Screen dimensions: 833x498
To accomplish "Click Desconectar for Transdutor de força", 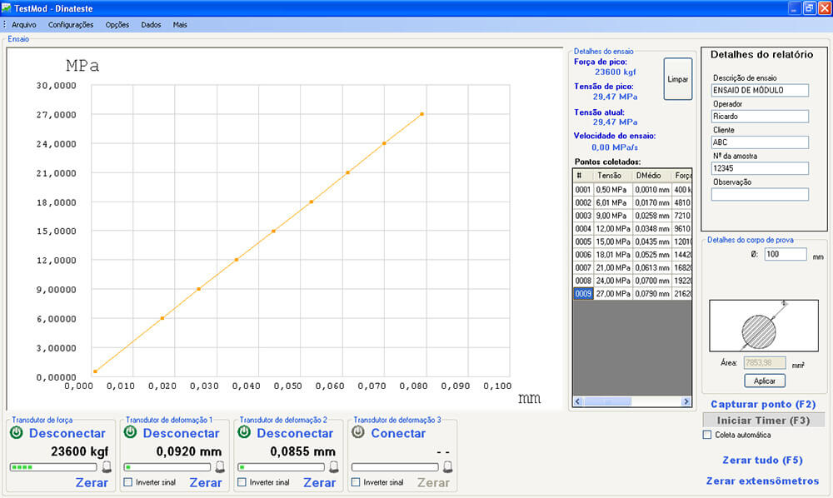I will [x=67, y=433].
